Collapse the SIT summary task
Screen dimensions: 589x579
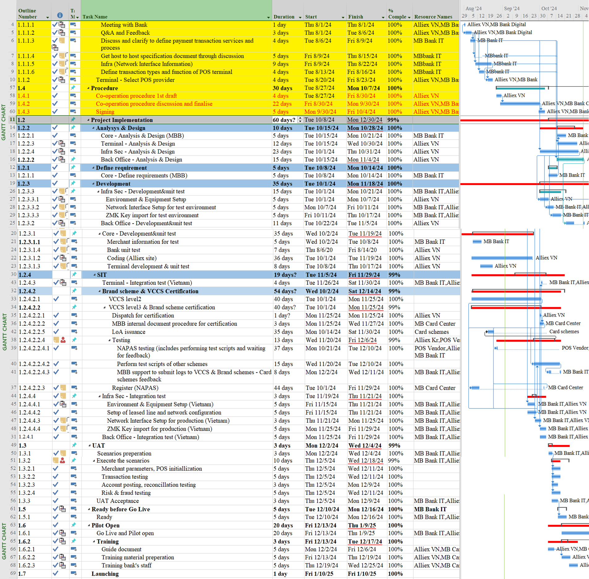pos(95,275)
